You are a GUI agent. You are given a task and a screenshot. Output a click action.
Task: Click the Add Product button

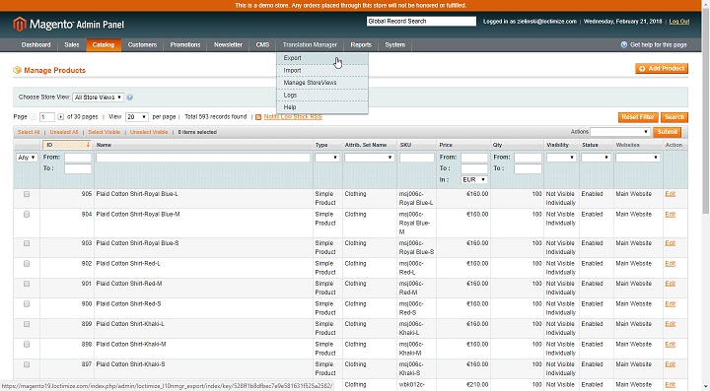point(662,69)
